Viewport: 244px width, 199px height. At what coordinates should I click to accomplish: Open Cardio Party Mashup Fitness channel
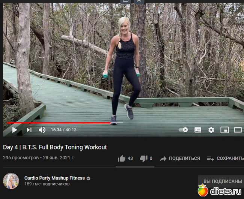coord(54,178)
